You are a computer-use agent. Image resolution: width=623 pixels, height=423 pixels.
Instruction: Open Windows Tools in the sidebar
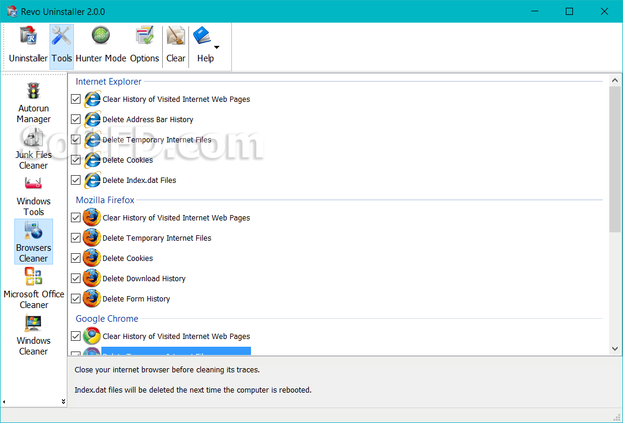[x=34, y=196]
